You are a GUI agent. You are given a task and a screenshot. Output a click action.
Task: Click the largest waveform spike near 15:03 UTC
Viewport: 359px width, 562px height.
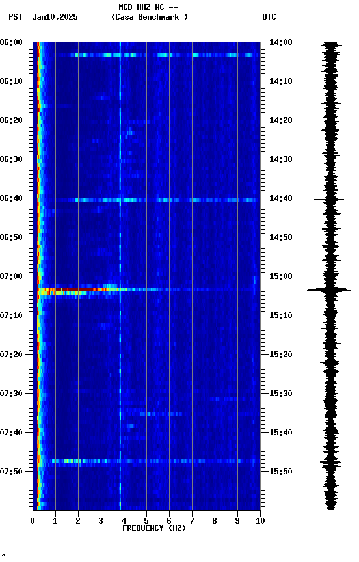coord(330,289)
